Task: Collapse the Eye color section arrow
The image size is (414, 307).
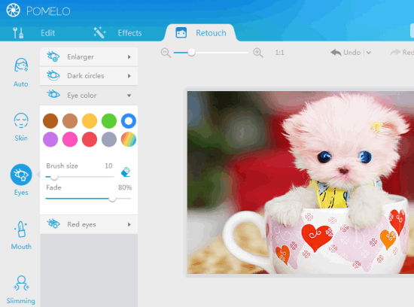Action: tap(129, 96)
